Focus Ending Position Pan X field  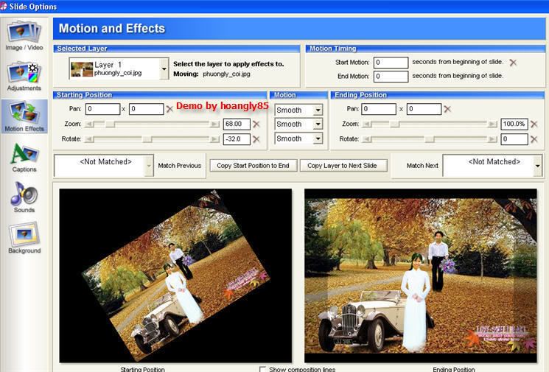pyautogui.click(x=379, y=109)
